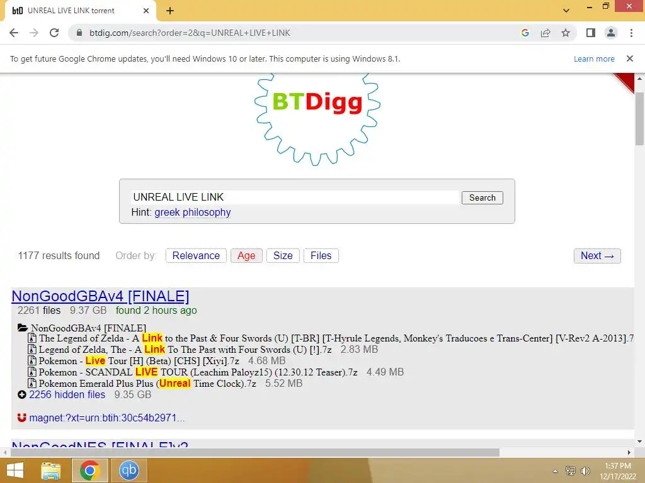Click the vertical scrollbar thumb
This screenshot has height=483, width=645.
coord(639,118)
